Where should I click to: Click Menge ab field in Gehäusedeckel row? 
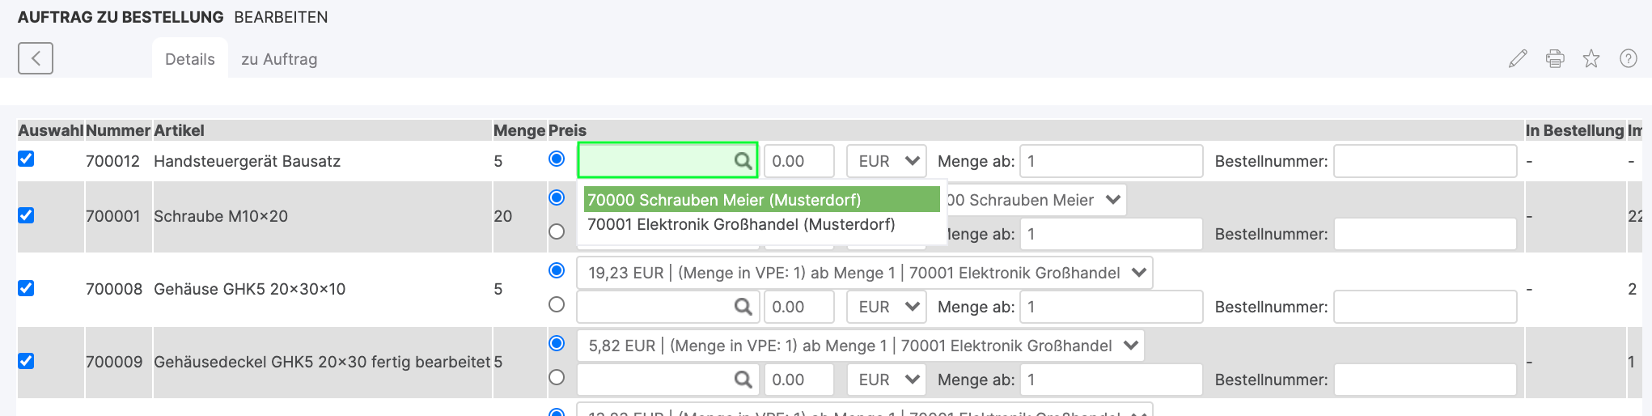pyautogui.click(x=1111, y=380)
